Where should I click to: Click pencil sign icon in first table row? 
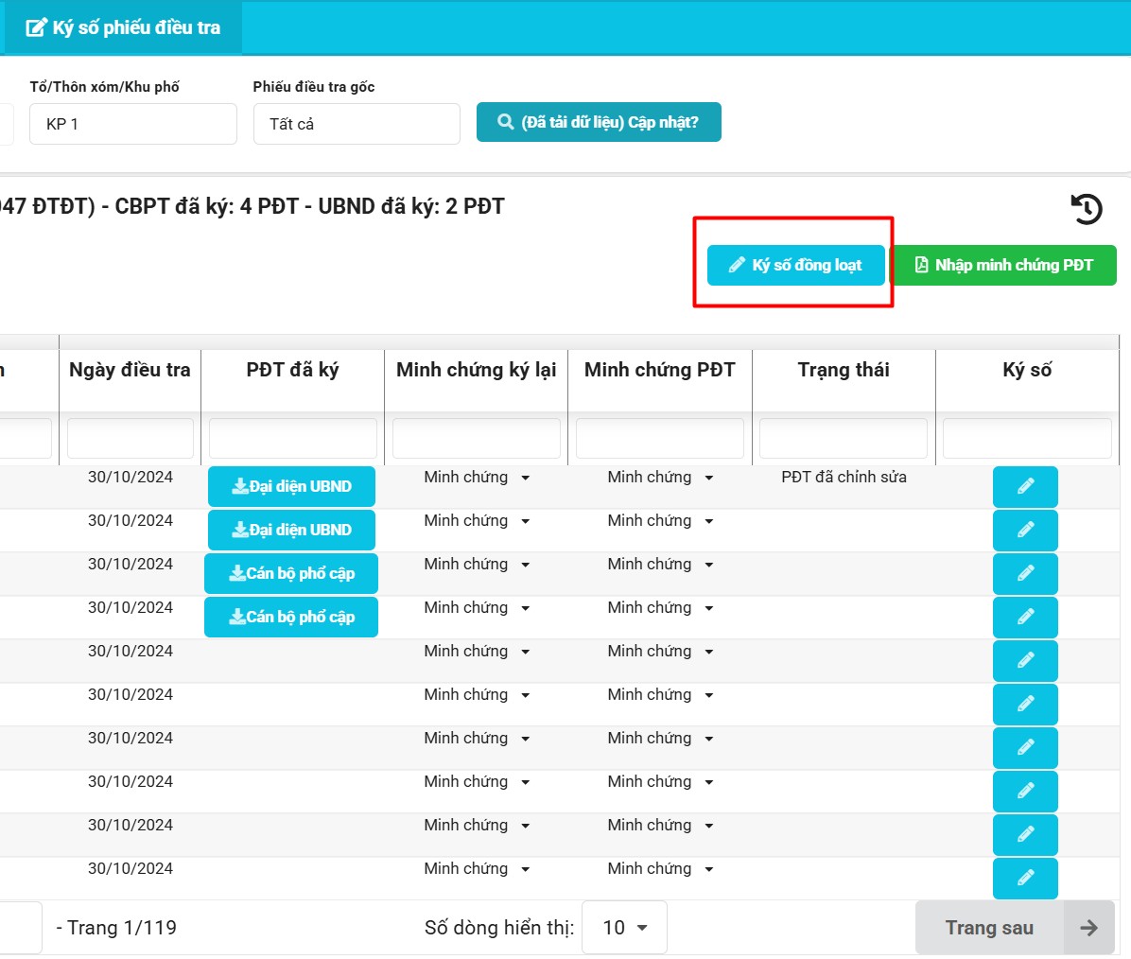1025,487
